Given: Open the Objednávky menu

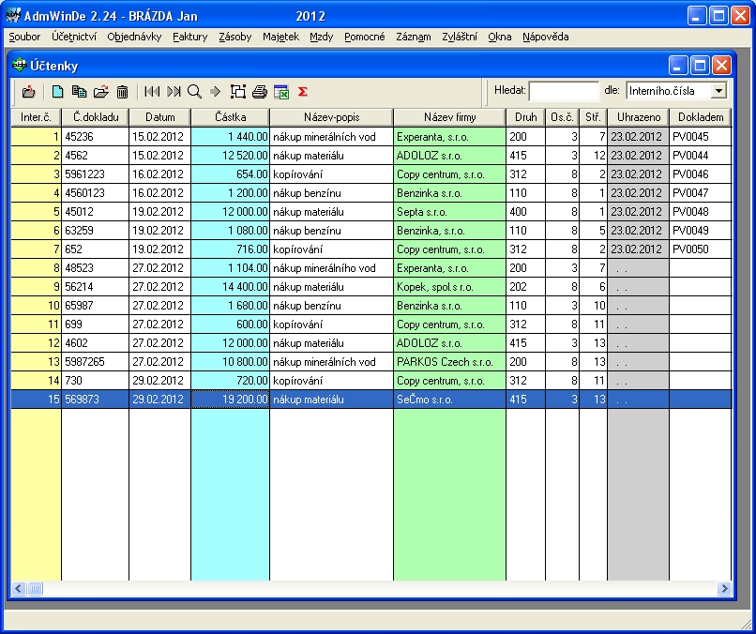Looking at the screenshot, I should (x=134, y=37).
